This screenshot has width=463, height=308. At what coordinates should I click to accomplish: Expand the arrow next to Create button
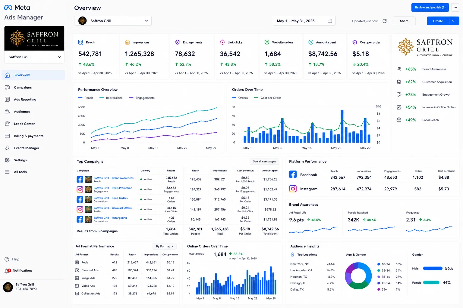453,21
